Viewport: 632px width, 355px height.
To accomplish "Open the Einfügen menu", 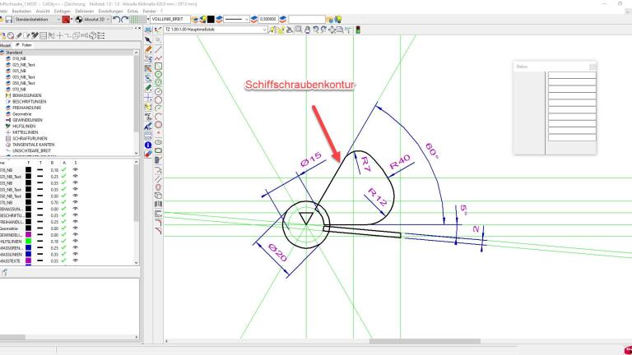I will click(62, 12).
